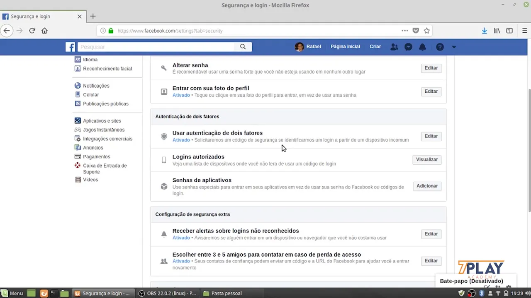531x298 pixels.
Task: Go to the Firefox home page icon
Action: tap(44, 31)
